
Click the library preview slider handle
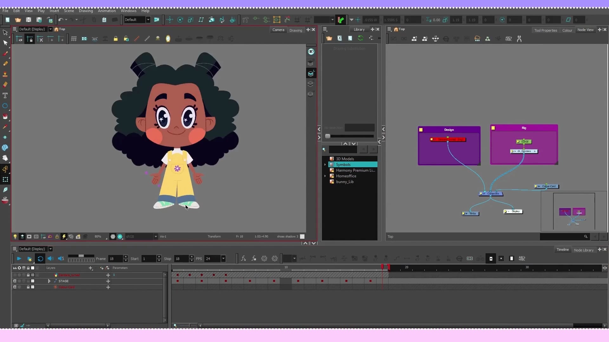[328, 136]
